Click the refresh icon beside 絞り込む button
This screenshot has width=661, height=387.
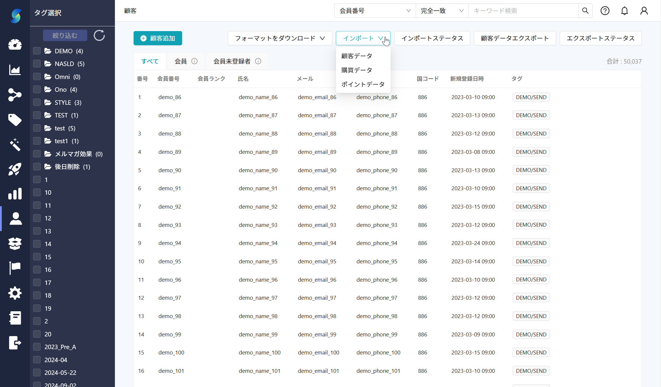(99, 35)
